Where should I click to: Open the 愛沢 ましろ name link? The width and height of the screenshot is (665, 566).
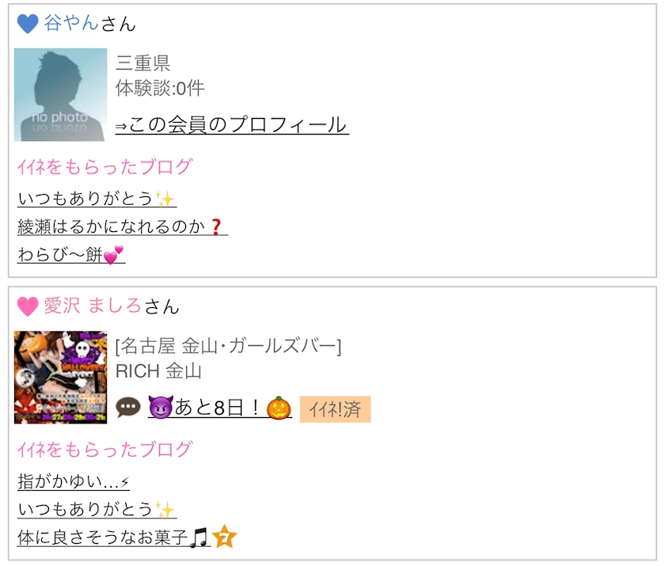[x=93, y=306]
